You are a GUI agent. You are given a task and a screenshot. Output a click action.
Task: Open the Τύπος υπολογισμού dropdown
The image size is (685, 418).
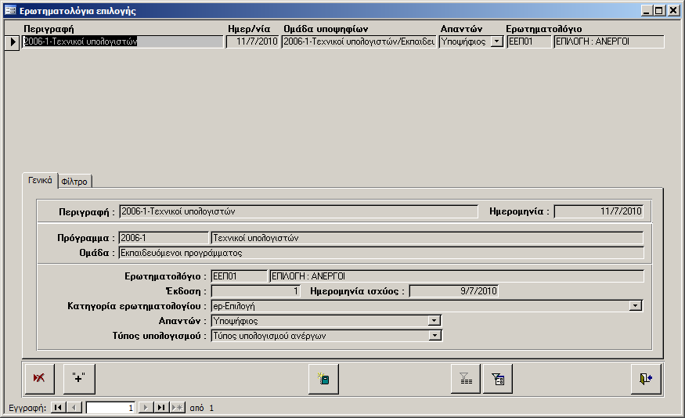tap(434, 336)
